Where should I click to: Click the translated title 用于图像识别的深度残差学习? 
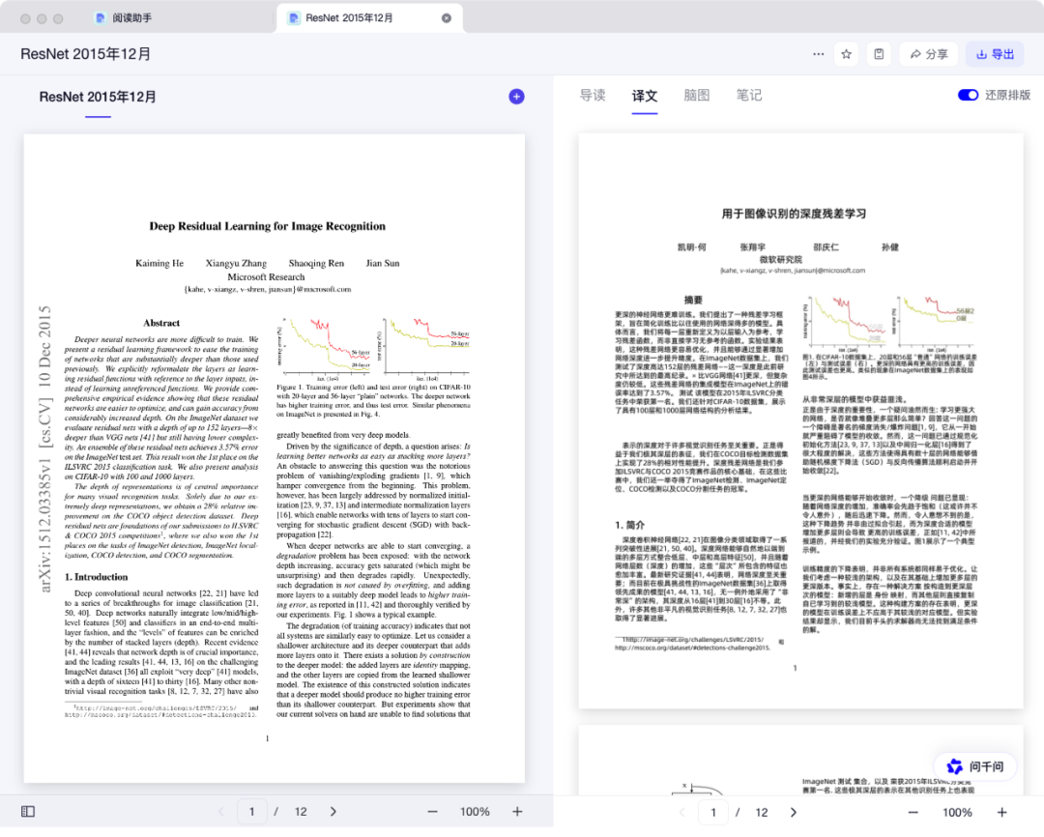[x=794, y=214]
